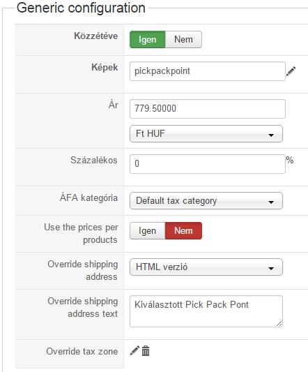
Task: Set Közzétéve to Nem
Action: 183,39
